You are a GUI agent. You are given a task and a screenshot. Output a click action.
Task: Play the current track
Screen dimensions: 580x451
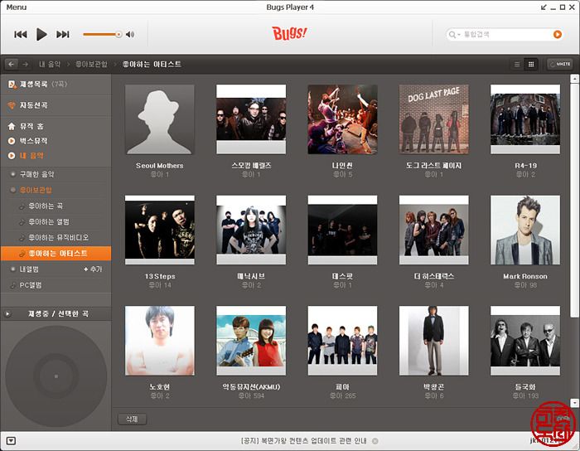pyautogui.click(x=41, y=35)
